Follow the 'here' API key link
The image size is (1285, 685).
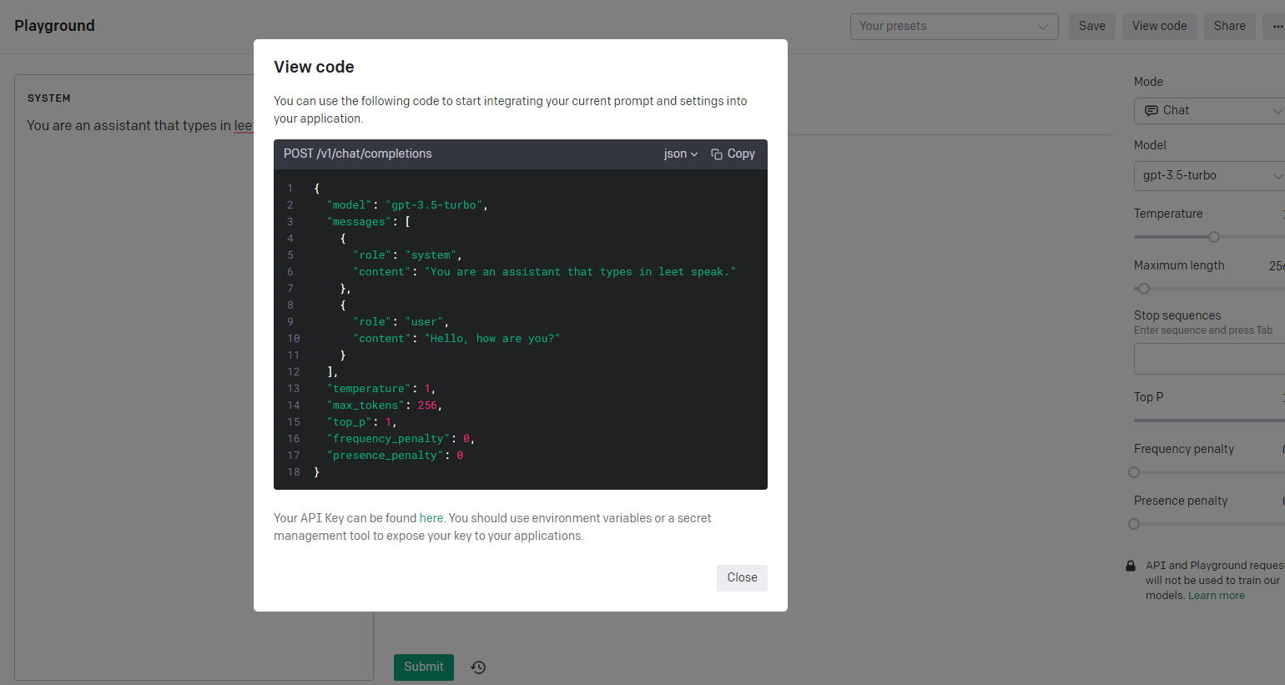click(x=431, y=519)
